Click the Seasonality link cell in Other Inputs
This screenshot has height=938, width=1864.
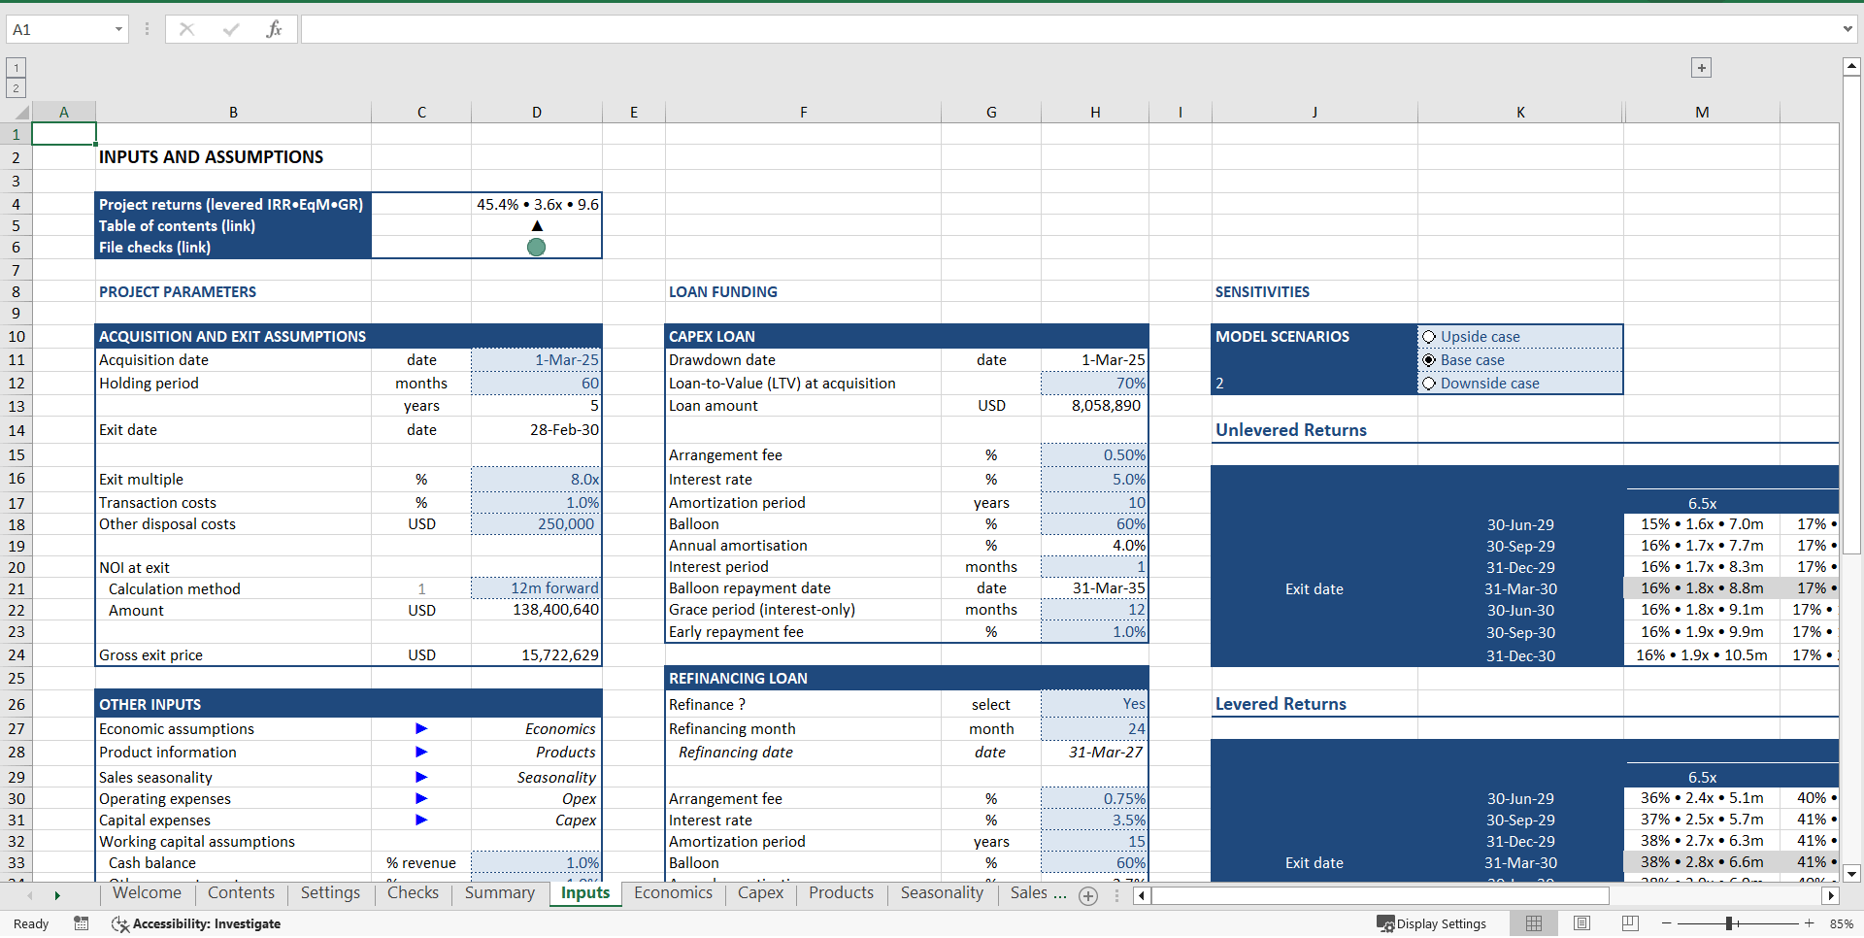[536, 778]
